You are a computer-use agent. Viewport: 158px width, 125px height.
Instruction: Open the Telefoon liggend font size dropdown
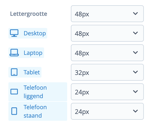(x=107, y=92)
